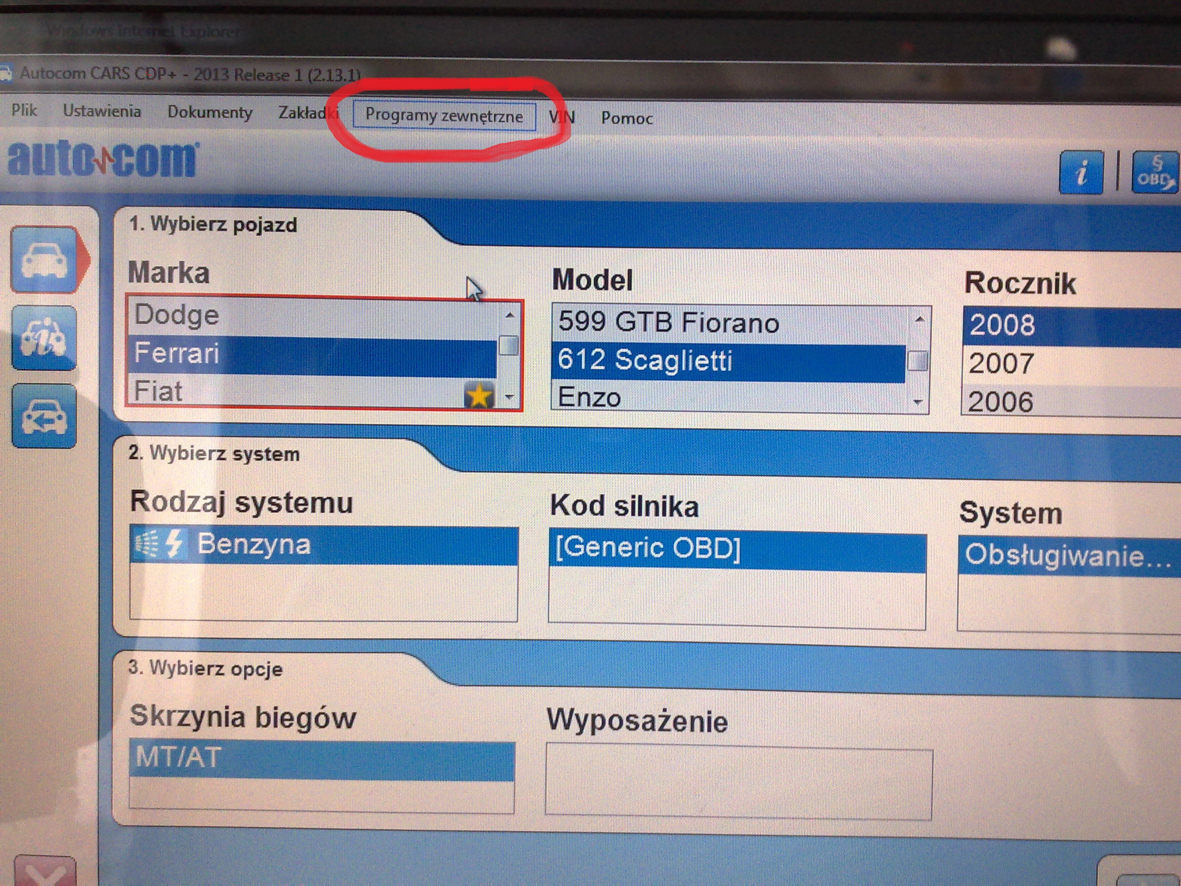Open the Dokumenty menu

tap(210, 112)
